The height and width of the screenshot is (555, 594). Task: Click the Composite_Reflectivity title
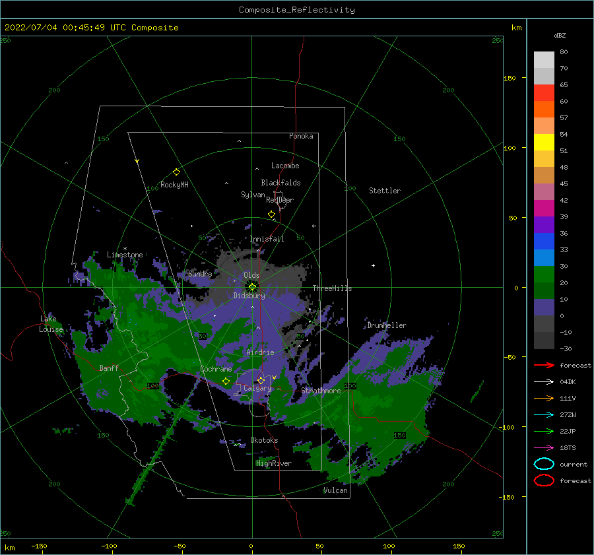tap(297, 10)
